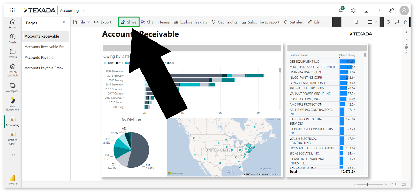Image resolution: width=416 pixels, height=193 pixels.
Task: Adjust the zoom slider handle
Action: 367,184
